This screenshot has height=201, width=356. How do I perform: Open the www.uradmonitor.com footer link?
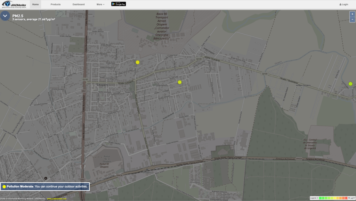pos(56,199)
